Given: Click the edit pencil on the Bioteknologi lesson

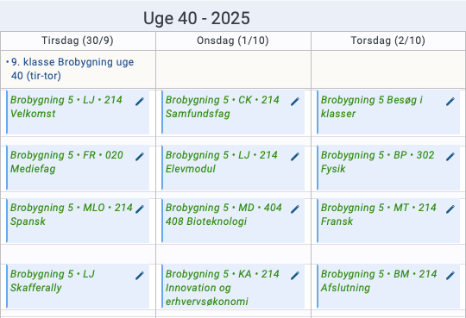Looking at the screenshot, I should click(295, 209).
